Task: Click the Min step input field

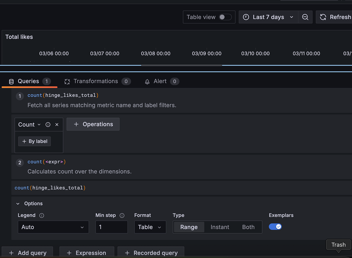Action: (x=112, y=227)
